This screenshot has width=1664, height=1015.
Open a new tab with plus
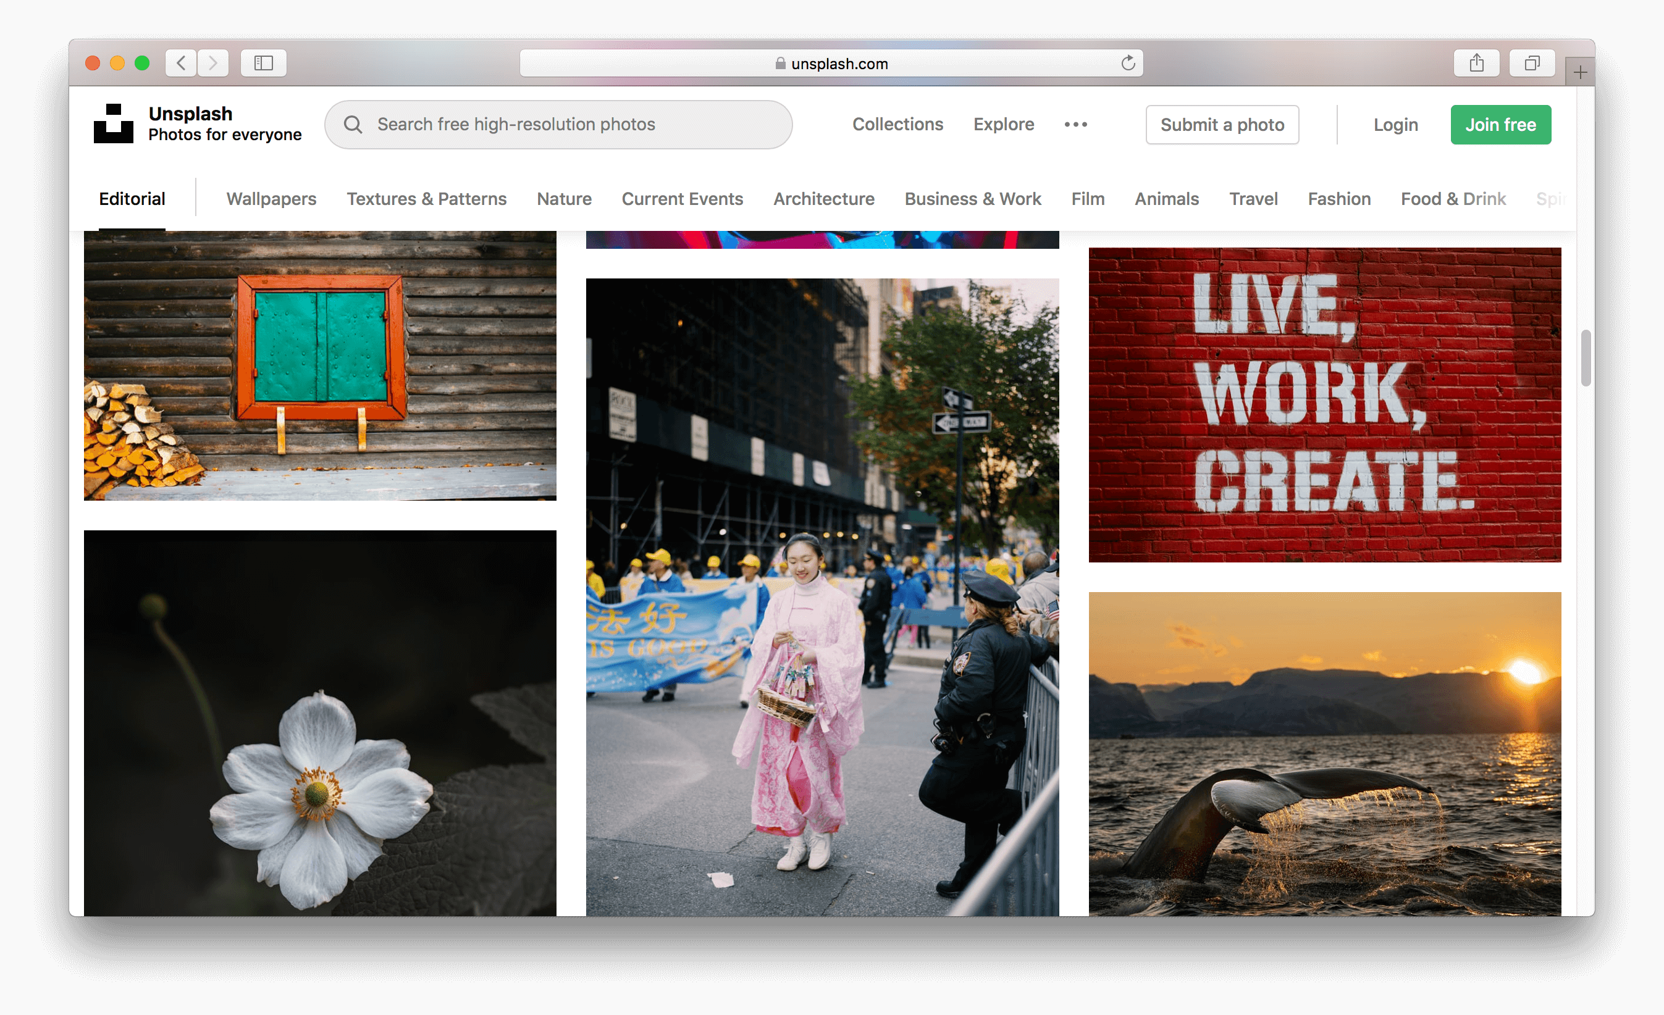click(1579, 72)
